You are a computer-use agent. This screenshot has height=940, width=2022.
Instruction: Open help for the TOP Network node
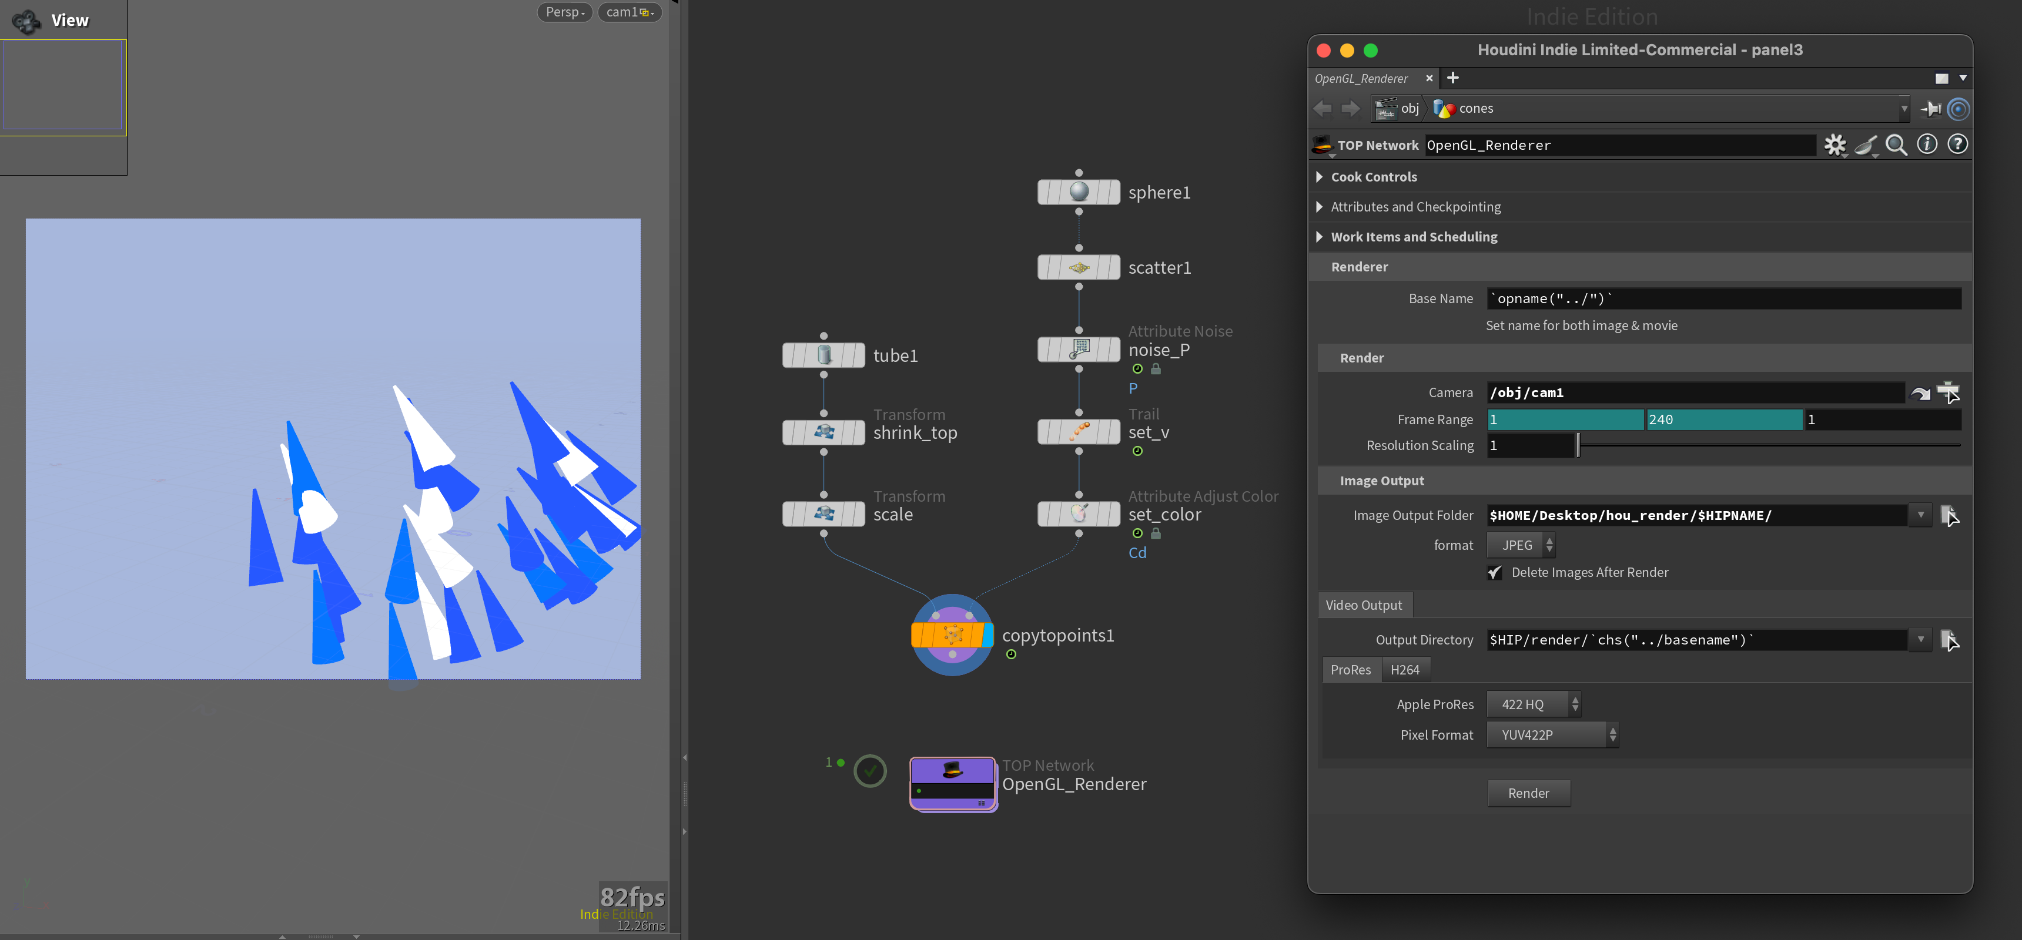coord(1957,145)
